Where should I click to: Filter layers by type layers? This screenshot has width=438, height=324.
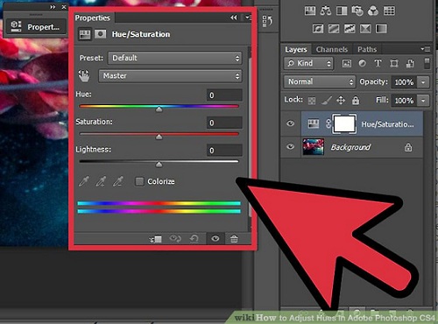point(378,63)
